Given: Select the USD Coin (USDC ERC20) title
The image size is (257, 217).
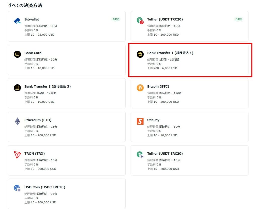Looking at the screenshot, I should (x=45, y=187).
